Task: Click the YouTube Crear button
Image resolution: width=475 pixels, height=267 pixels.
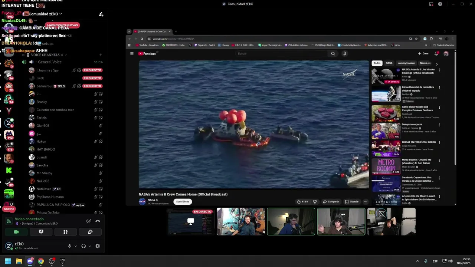Action: pyautogui.click(x=423, y=53)
